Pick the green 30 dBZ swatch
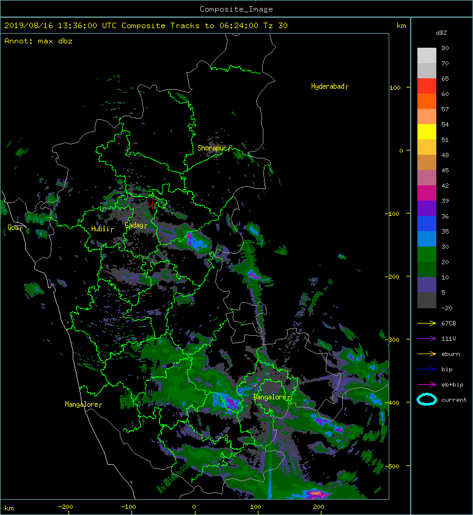The image size is (473, 515). (427, 254)
